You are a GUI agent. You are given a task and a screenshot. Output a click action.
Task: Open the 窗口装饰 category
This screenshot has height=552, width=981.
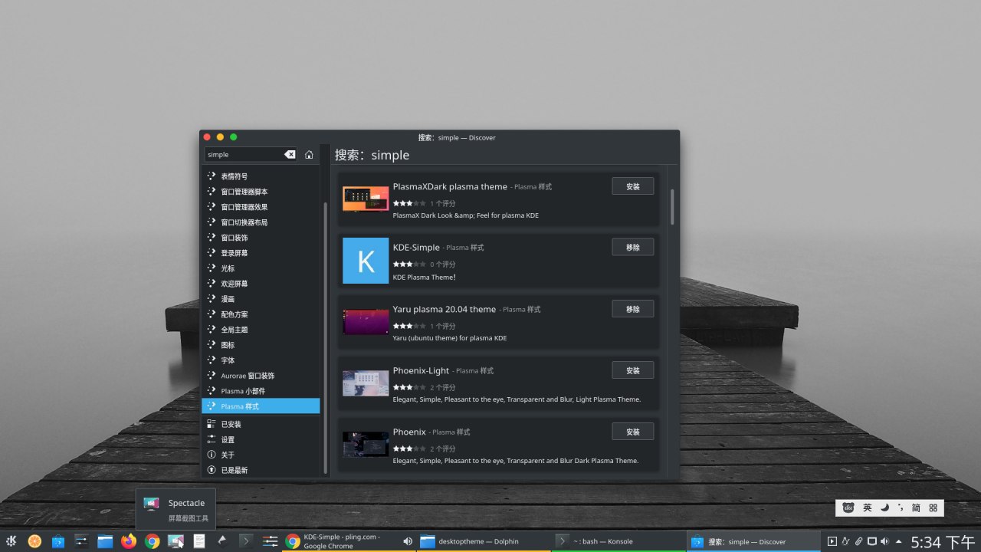pos(261,238)
